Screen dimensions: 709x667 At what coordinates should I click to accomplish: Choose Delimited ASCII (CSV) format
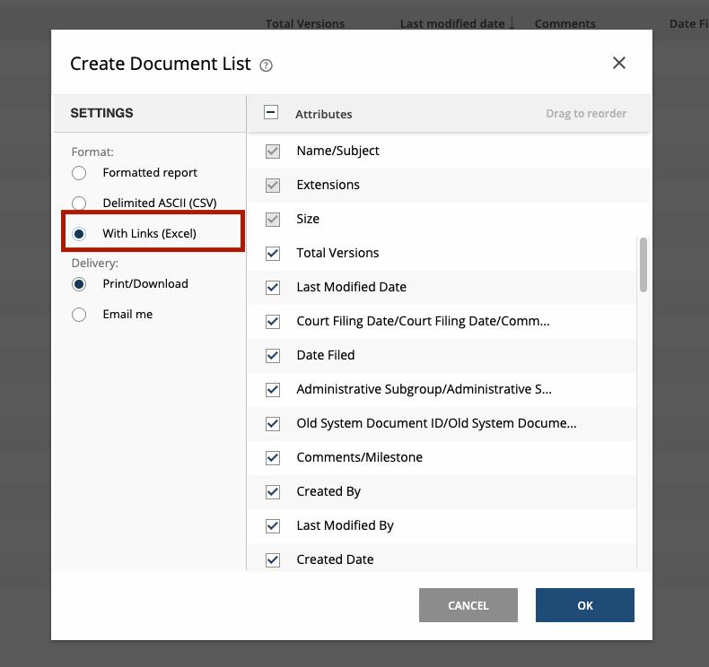click(79, 204)
